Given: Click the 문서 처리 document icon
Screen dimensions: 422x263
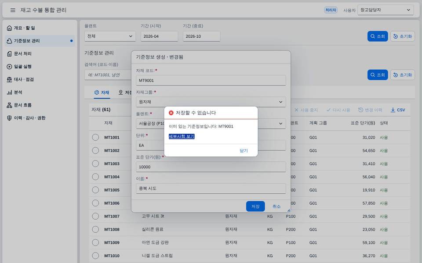Looking at the screenshot, I should pos(9,53).
